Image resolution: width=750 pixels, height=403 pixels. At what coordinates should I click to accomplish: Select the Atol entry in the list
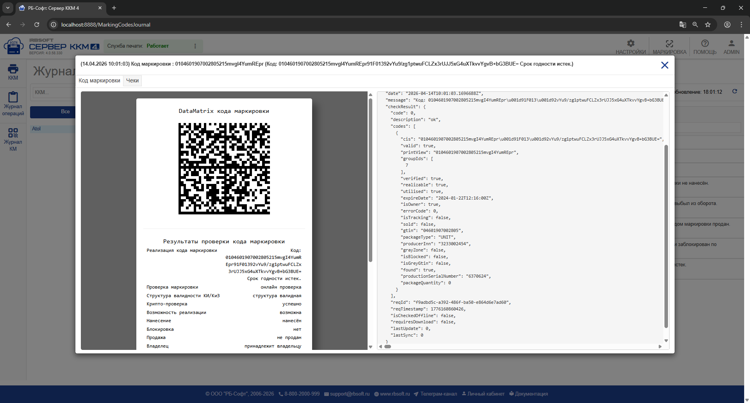53,128
